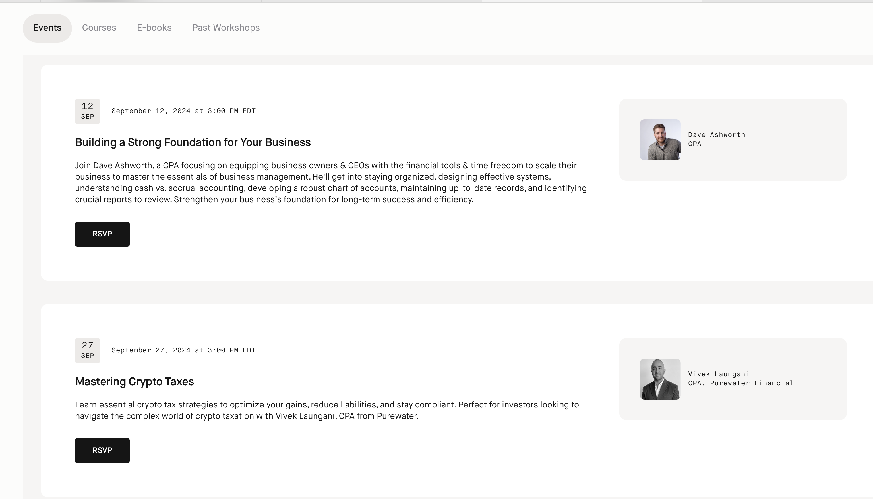Click the Dave Ashworth speaker name

pos(716,135)
